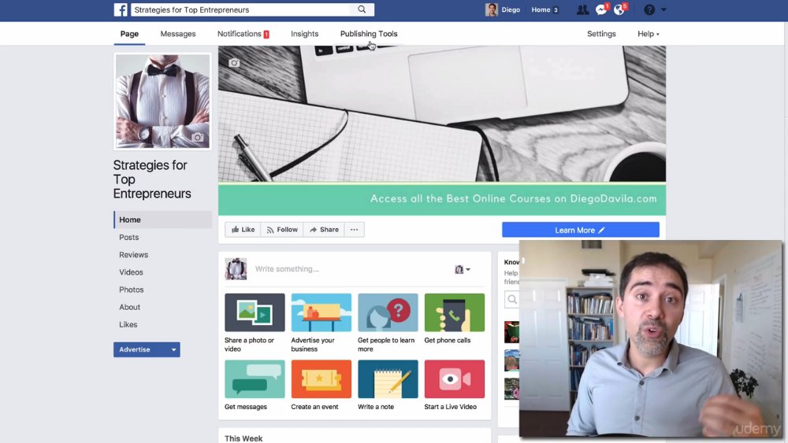Image resolution: width=788 pixels, height=443 pixels.
Task: Open the Messages tab
Action: tap(178, 34)
